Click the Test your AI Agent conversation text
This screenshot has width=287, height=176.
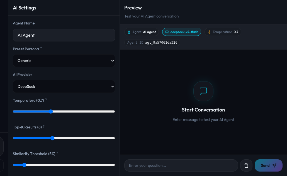coord(151,16)
